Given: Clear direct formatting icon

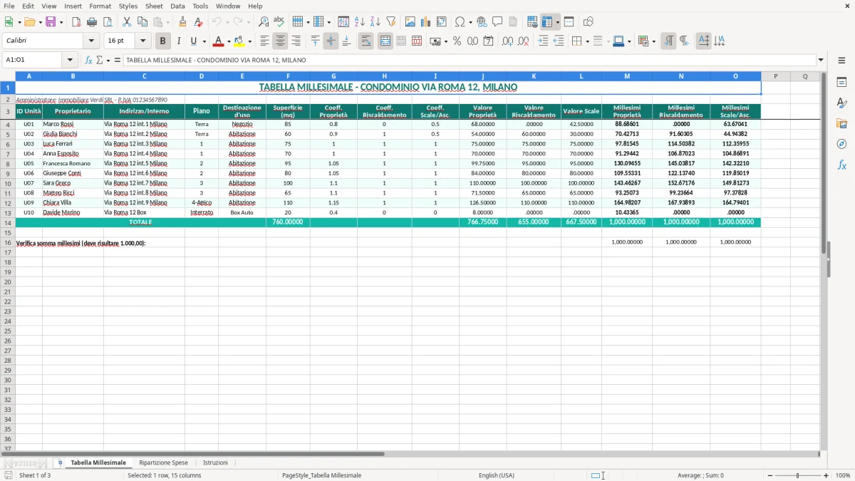Looking at the screenshot, I should [199, 22].
